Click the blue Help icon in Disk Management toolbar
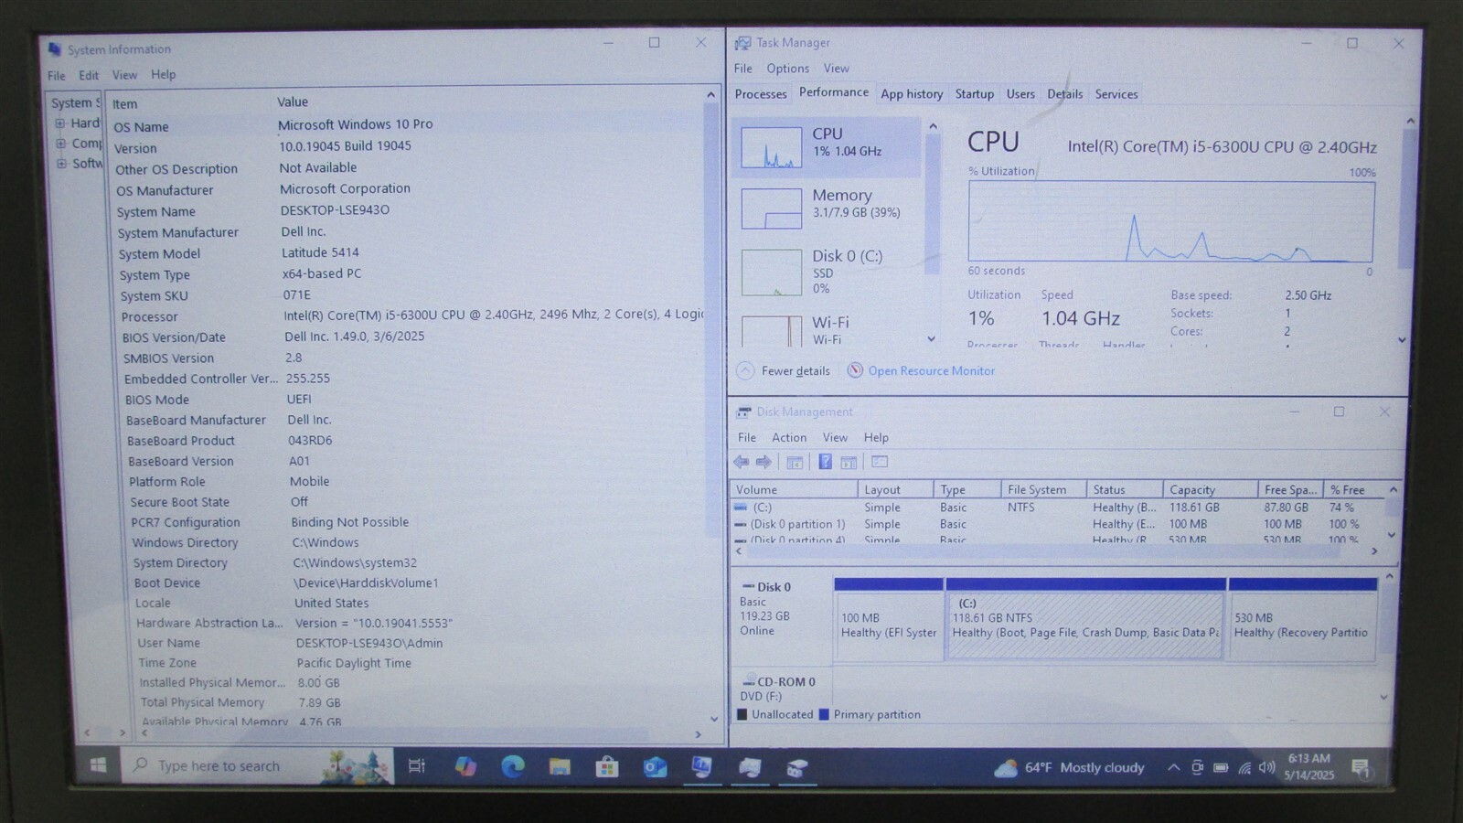 coord(825,463)
